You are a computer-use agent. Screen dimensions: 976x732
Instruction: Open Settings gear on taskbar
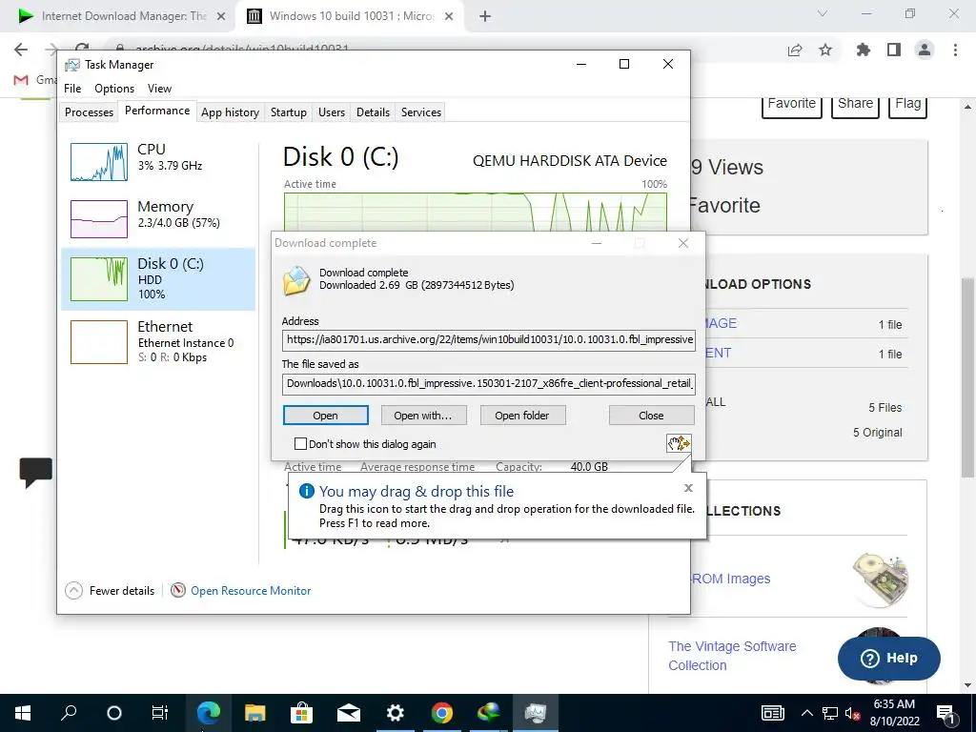[x=396, y=713]
